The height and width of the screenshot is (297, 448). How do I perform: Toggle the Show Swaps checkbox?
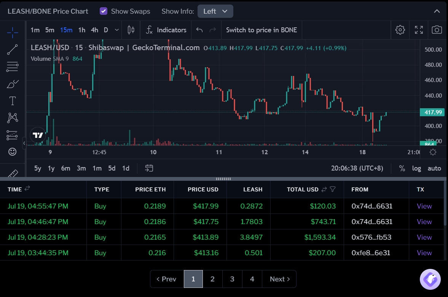coord(104,11)
